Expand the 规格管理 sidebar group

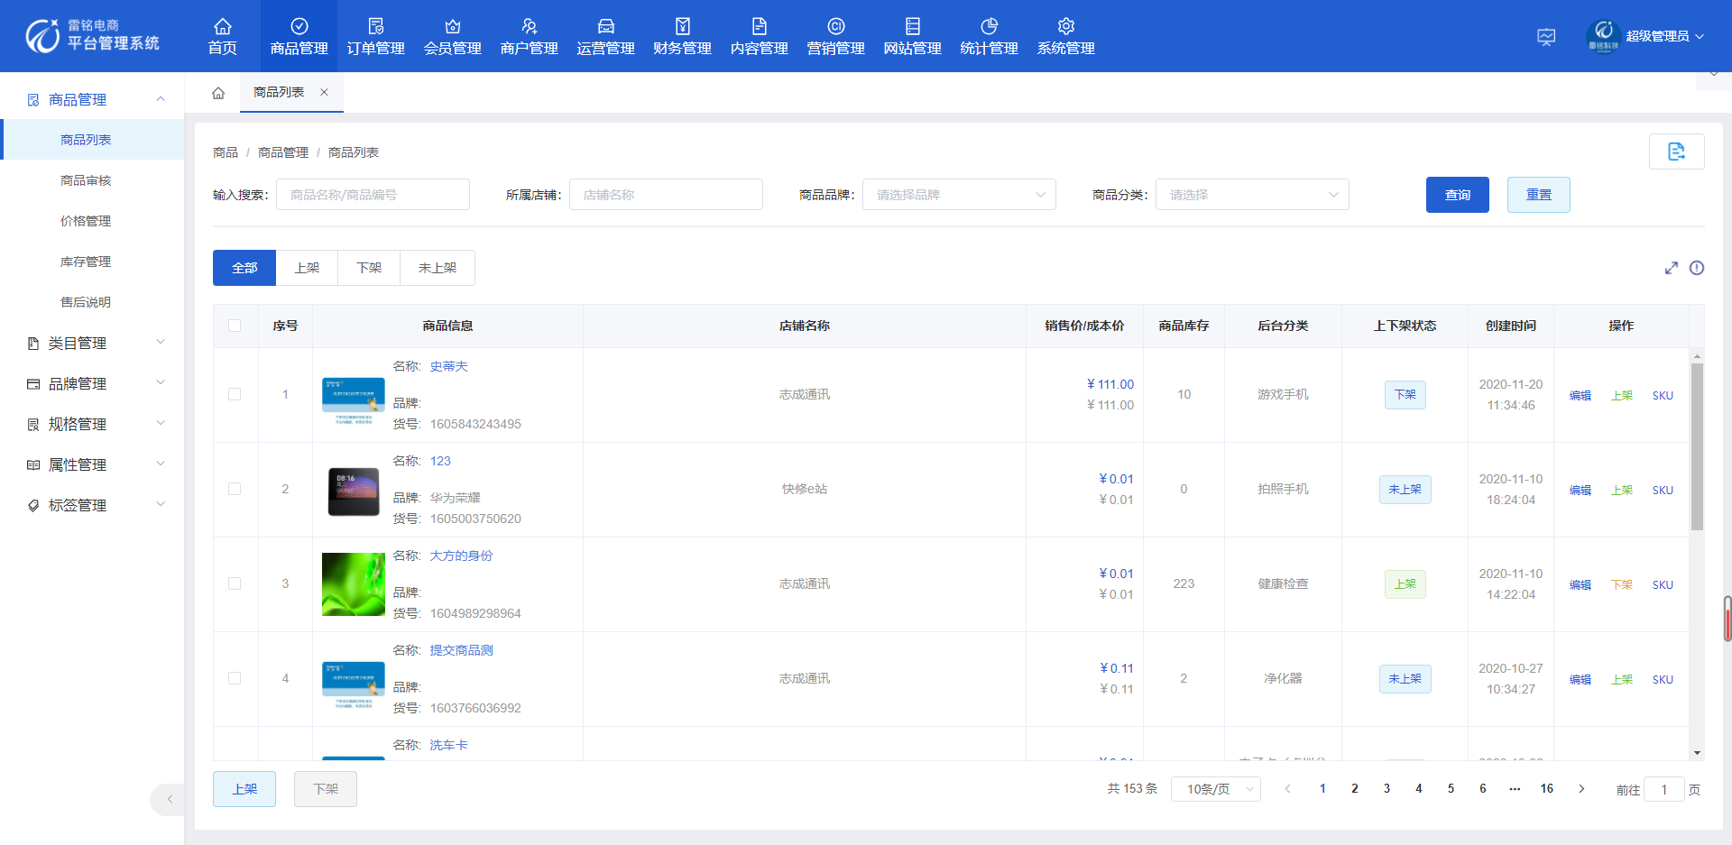92,424
